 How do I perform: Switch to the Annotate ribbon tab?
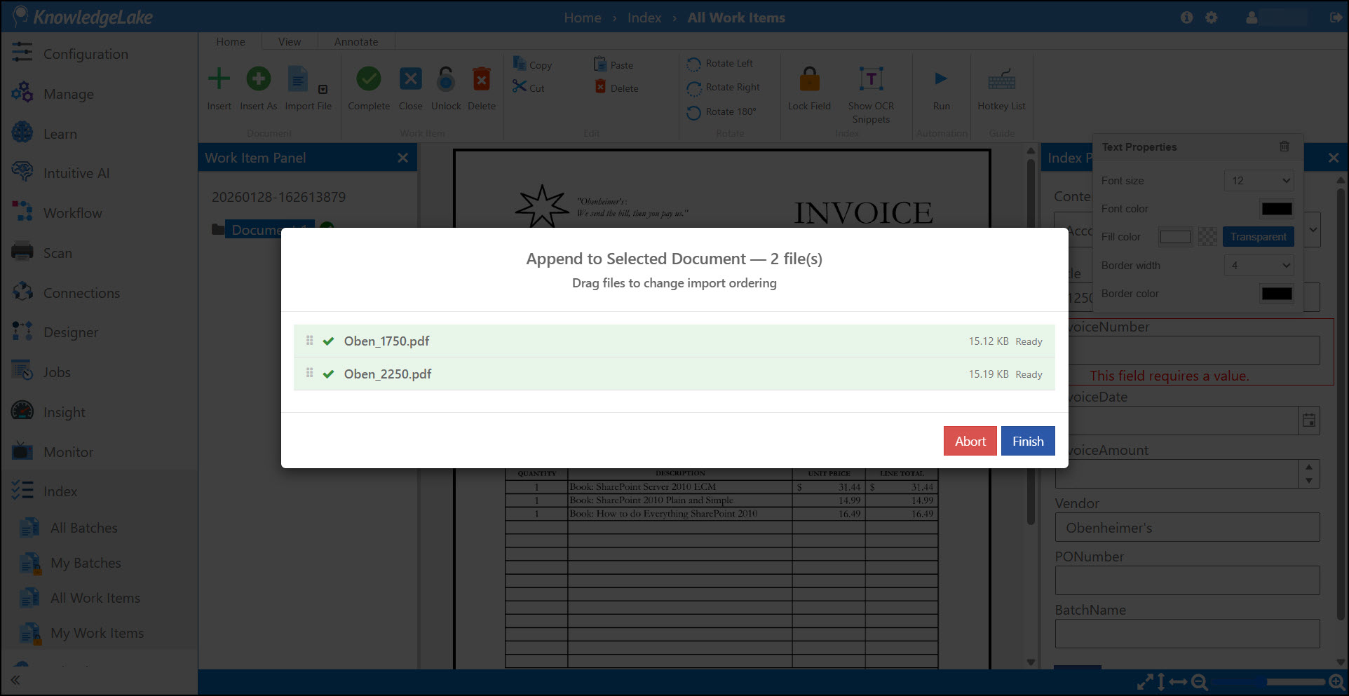[x=356, y=41]
